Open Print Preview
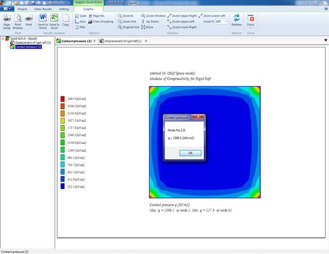This screenshot has height=254, width=329. [18, 22]
